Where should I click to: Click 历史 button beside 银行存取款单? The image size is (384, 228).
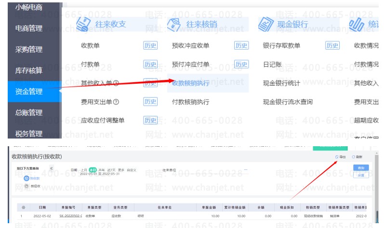[x=332, y=45]
